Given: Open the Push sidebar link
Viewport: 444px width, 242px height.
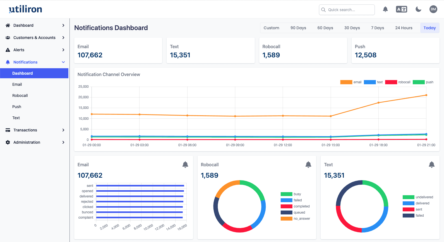Looking at the screenshot, I should [x=17, y=107].
